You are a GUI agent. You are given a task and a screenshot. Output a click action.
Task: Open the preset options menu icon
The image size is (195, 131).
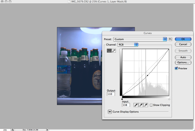(x=170, y=39)
